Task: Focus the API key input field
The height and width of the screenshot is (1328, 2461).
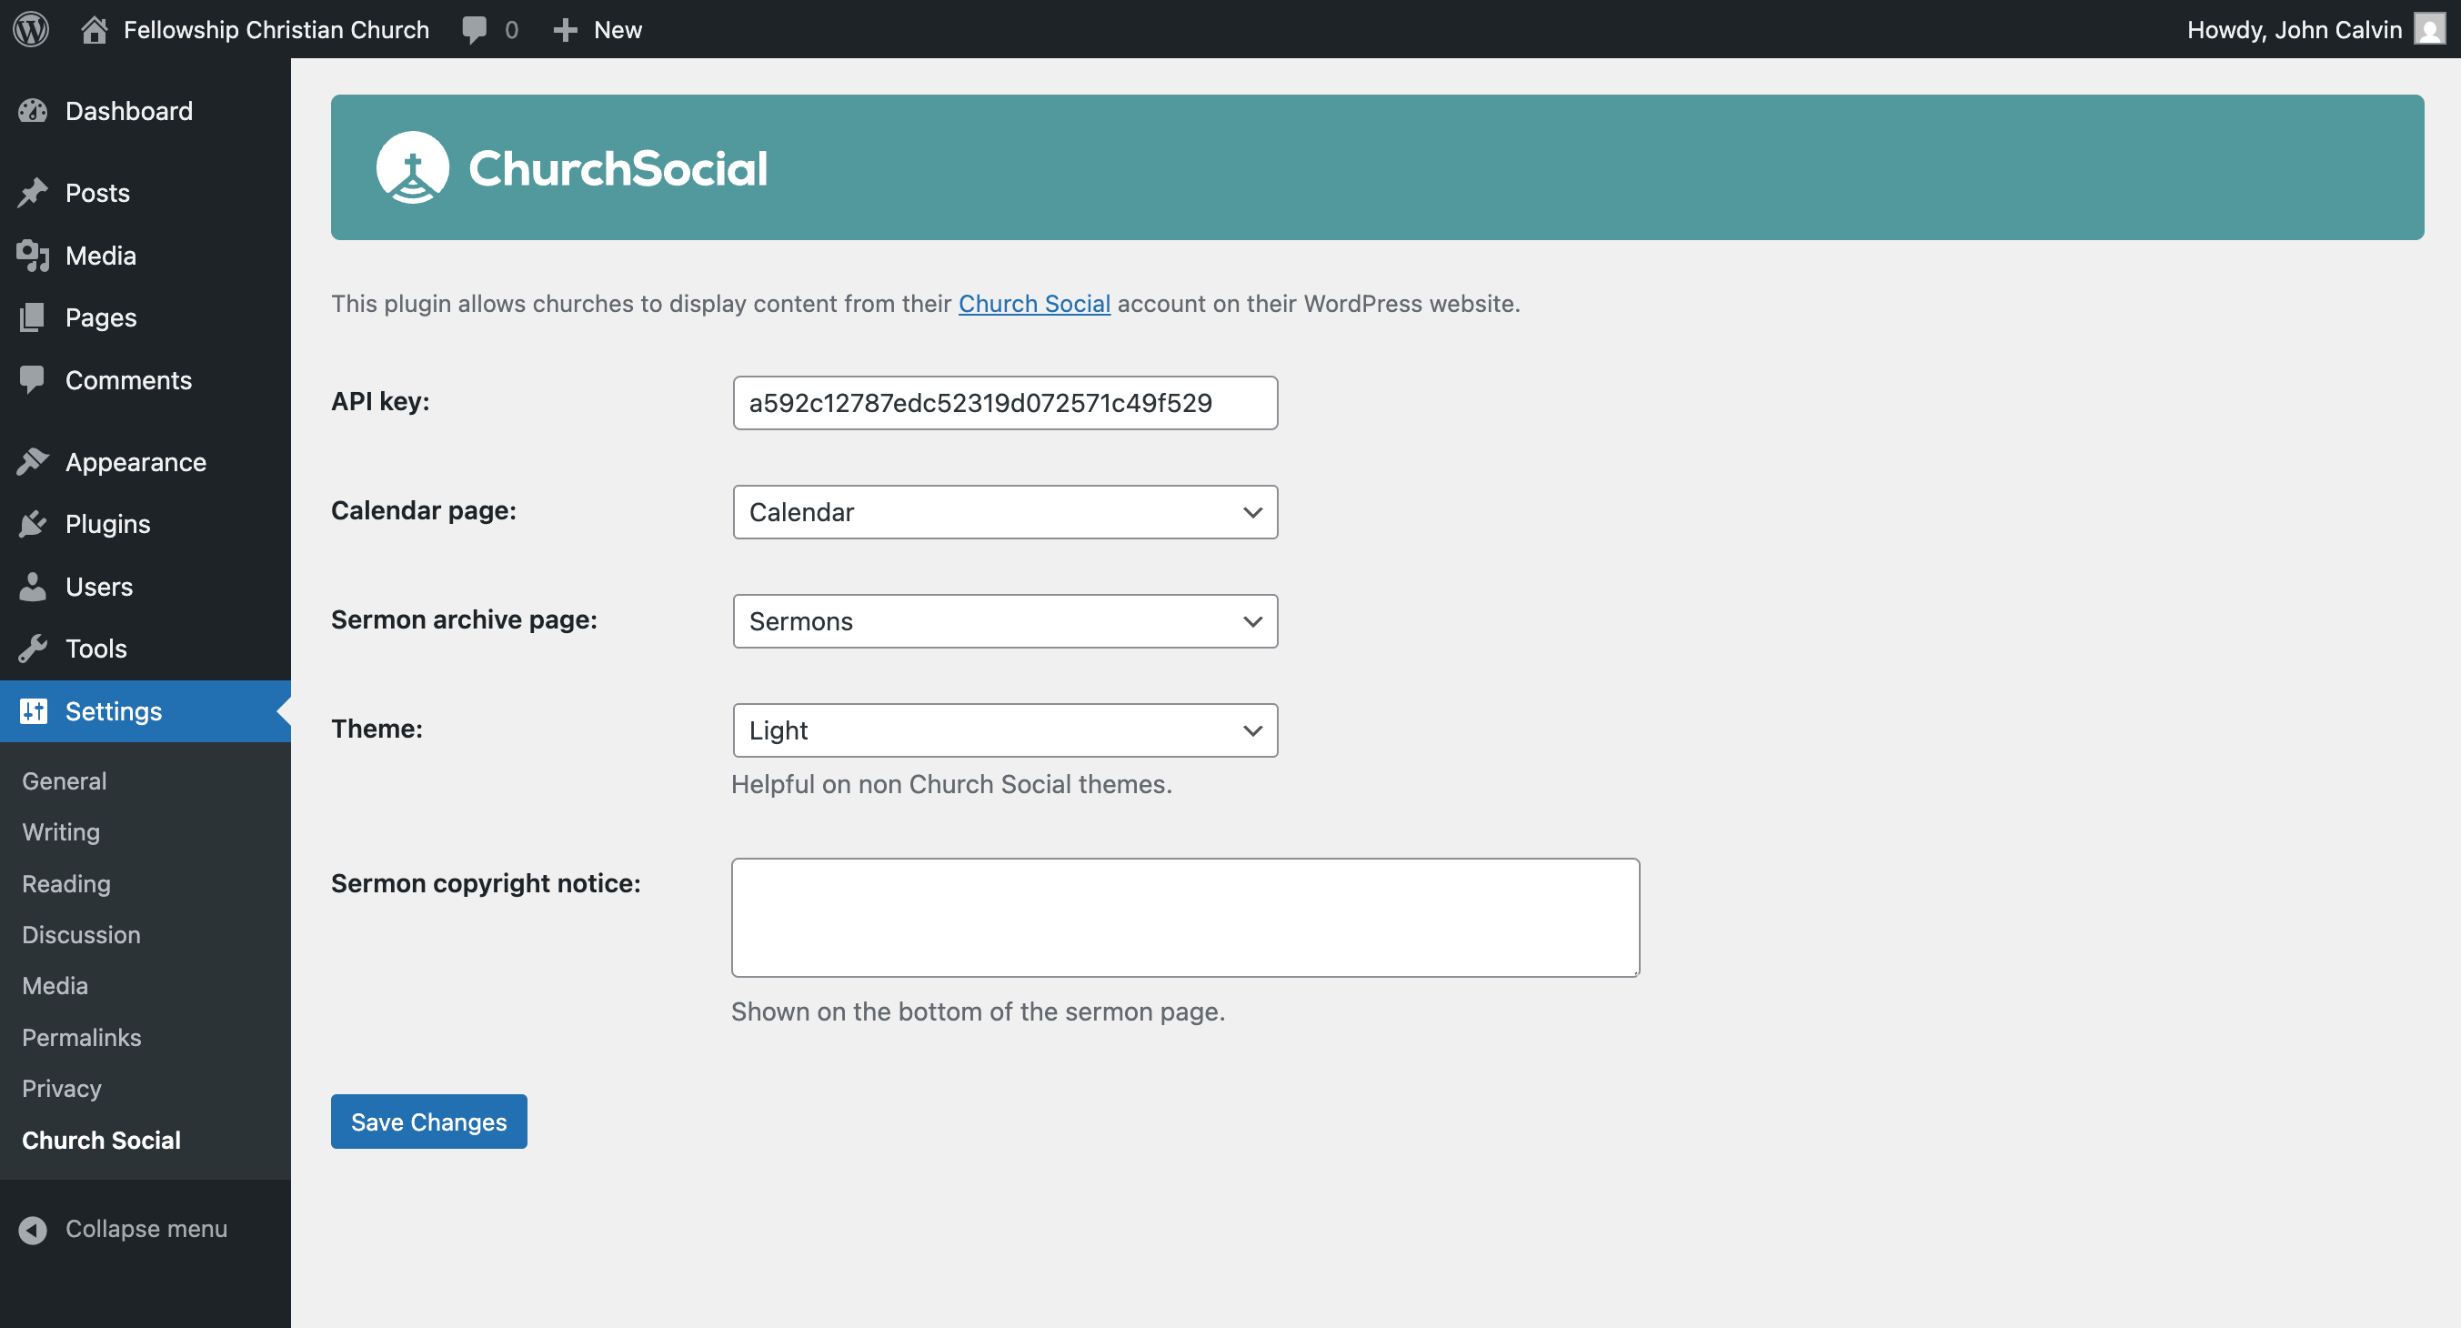Action: tap(1005, 402)
